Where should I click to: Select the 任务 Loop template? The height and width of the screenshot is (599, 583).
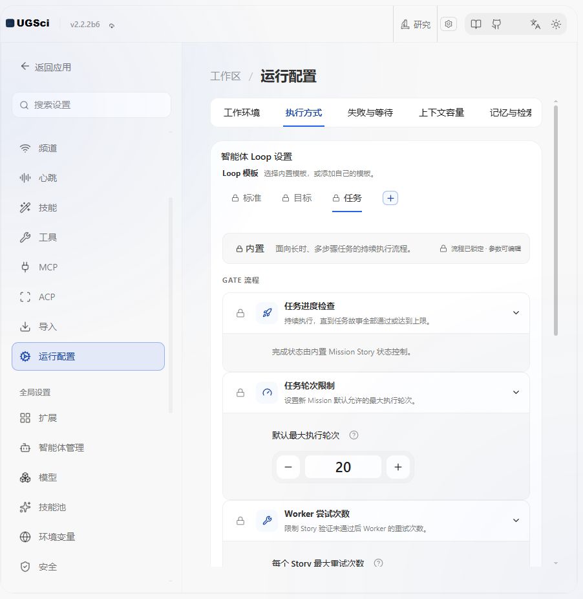click(x=347, y=199)
